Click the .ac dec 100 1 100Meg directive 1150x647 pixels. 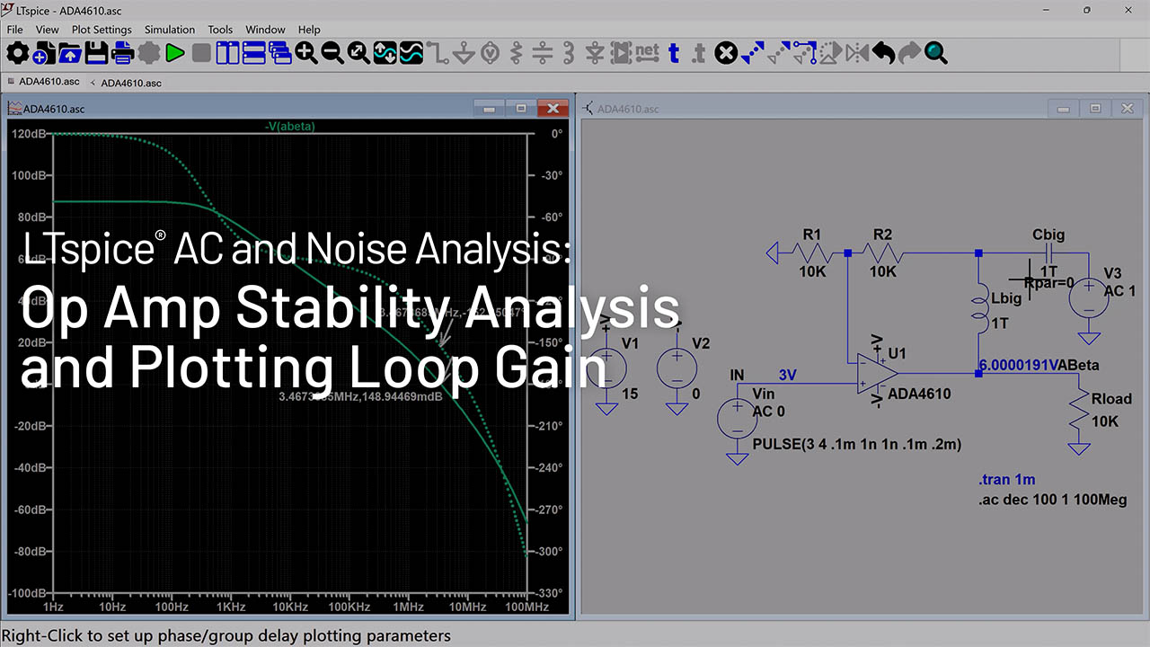pyautogui.click(x=1052, y=500)
